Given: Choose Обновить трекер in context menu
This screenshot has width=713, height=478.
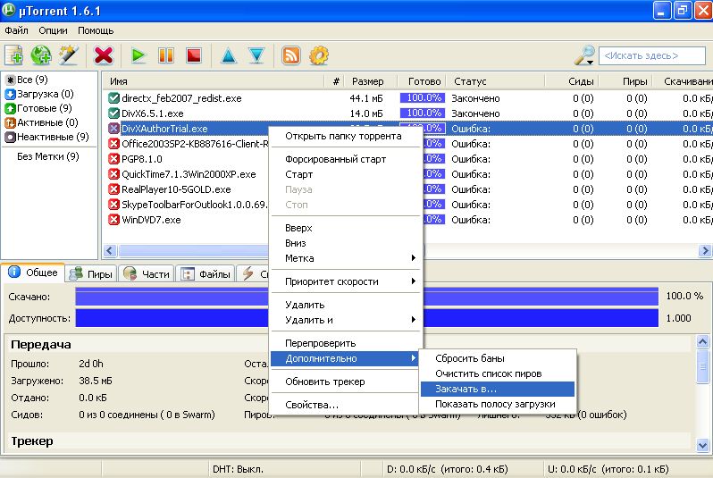Looking at the screenshot, I should click(346, 382).
